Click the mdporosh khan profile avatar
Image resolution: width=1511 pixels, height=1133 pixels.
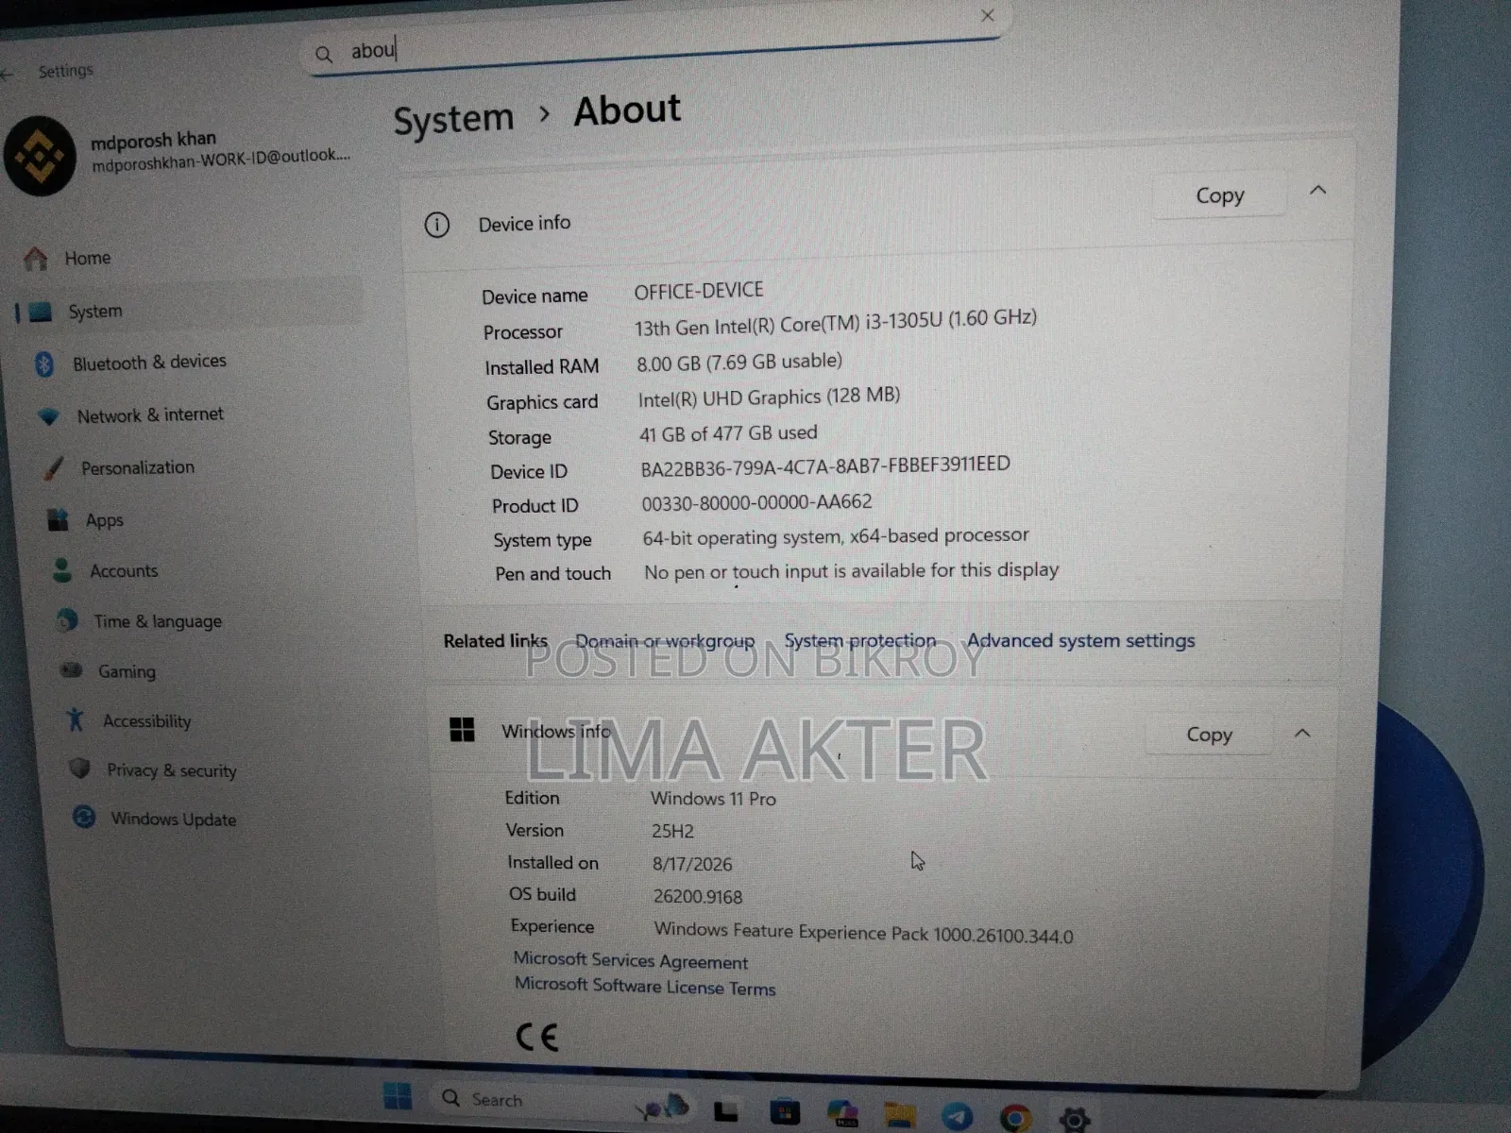coord(40,157)
